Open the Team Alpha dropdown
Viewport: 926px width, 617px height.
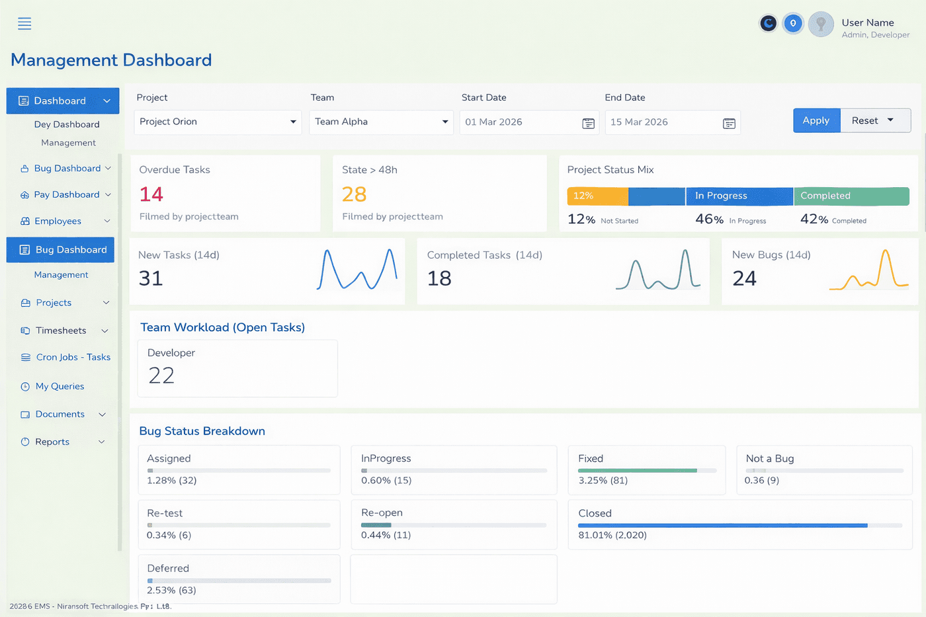point(444,122)
